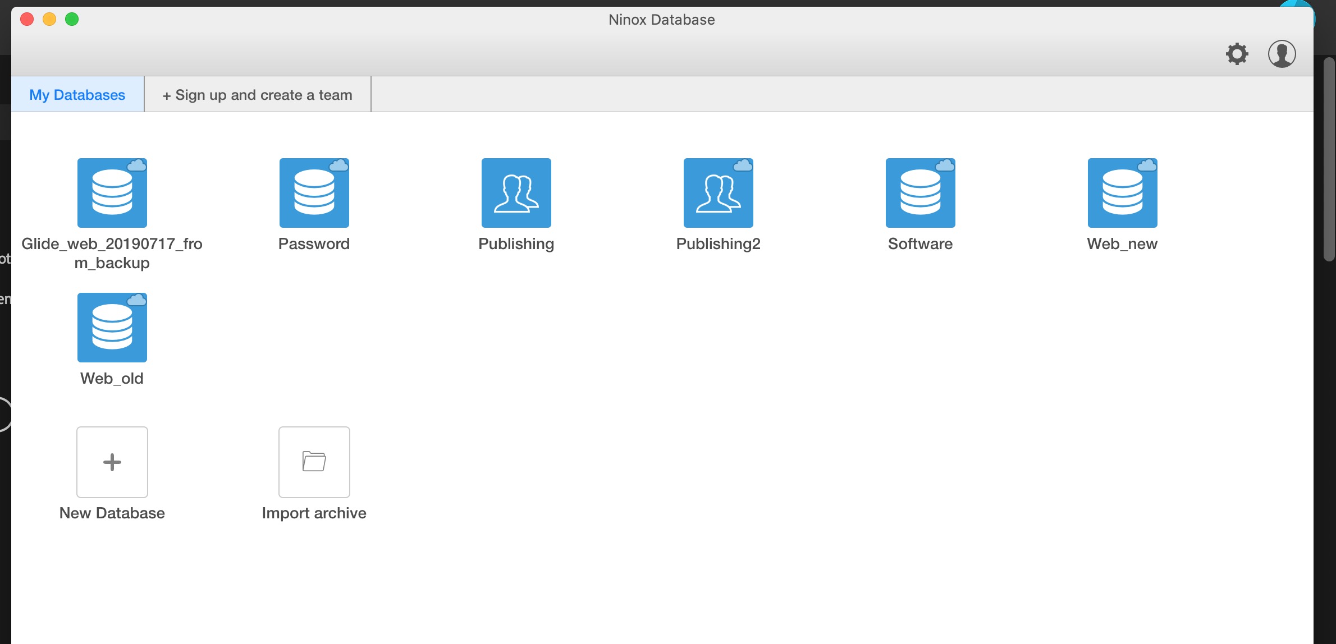Open the Software database icon

[x=921, y=193]
